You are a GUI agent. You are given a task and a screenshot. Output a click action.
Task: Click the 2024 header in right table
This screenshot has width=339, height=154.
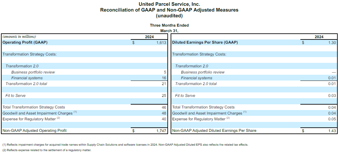point(319,37)
